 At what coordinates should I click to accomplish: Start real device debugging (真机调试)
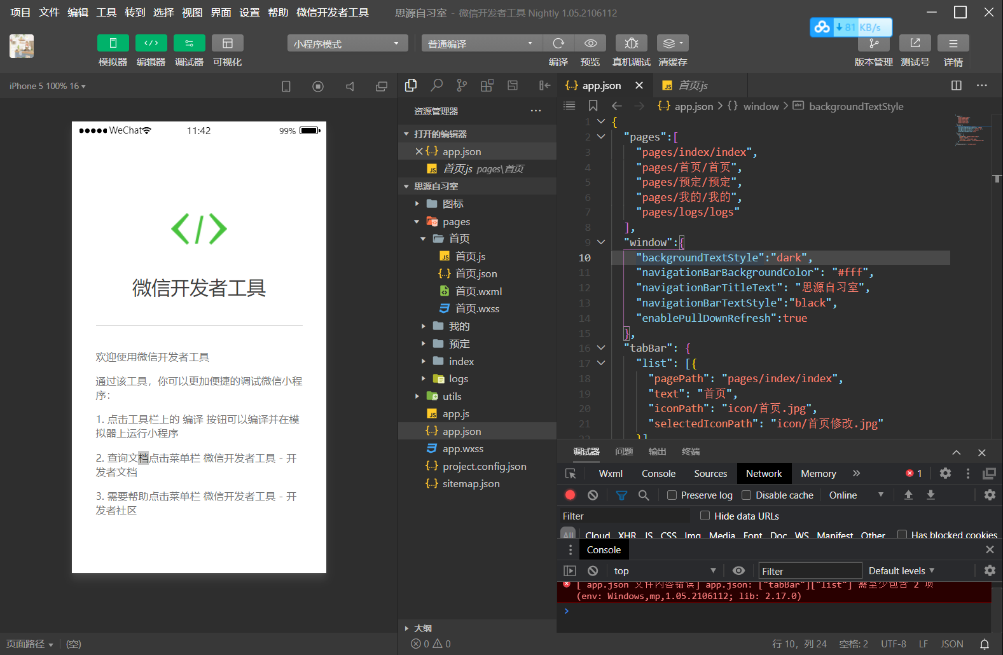point(632,43)
